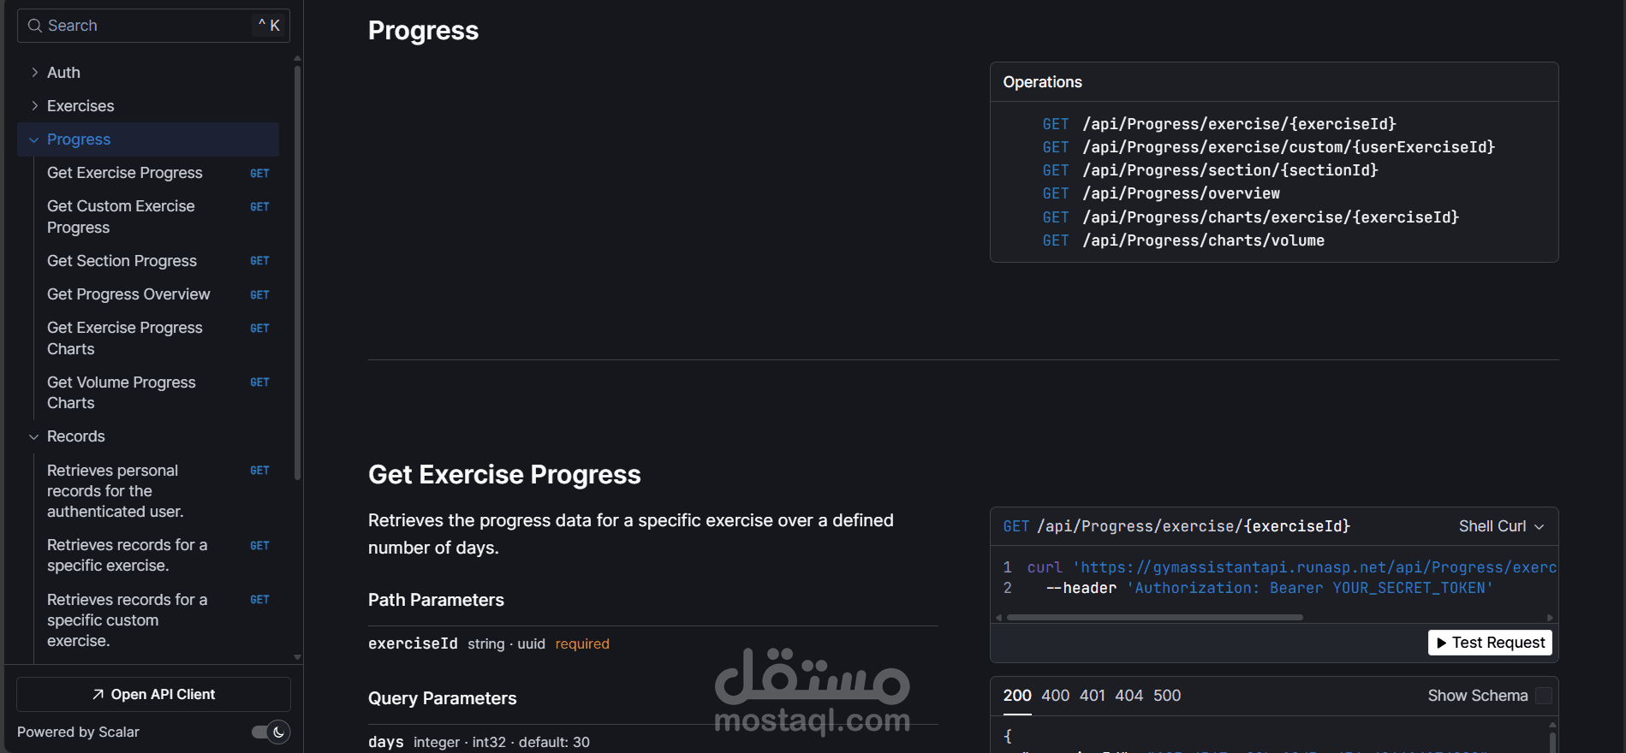Click the moon icon in the theme switch
Viewport: 1626px width, 753px height.
click(278, 732)
